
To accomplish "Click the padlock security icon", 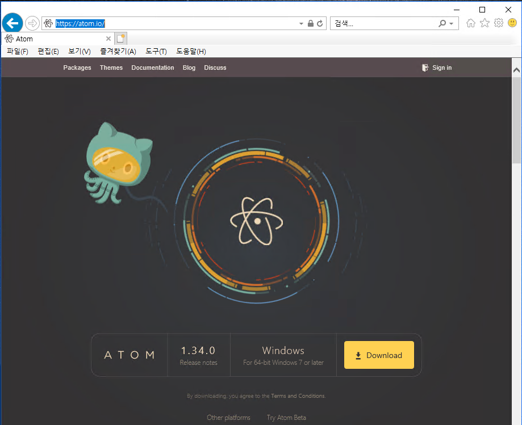I will 311,24.
